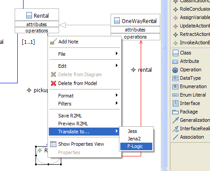Select the Interface tool icon in palette

(x=175, y=103)
